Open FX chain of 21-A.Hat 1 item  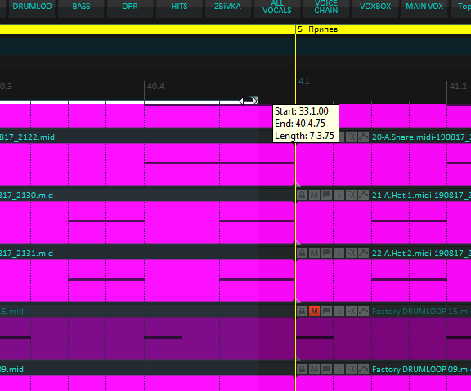(351, 195)
